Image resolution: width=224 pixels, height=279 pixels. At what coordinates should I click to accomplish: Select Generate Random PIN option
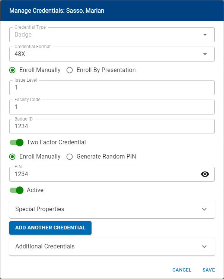tap(70, 157)
